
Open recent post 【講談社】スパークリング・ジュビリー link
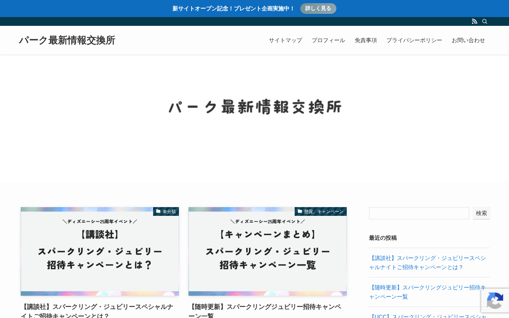(x=427, y=262)
